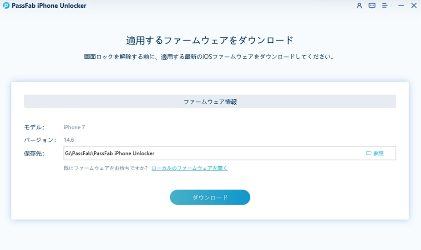
Task: Minimize the PassFab window
Action: click(401, 5)
